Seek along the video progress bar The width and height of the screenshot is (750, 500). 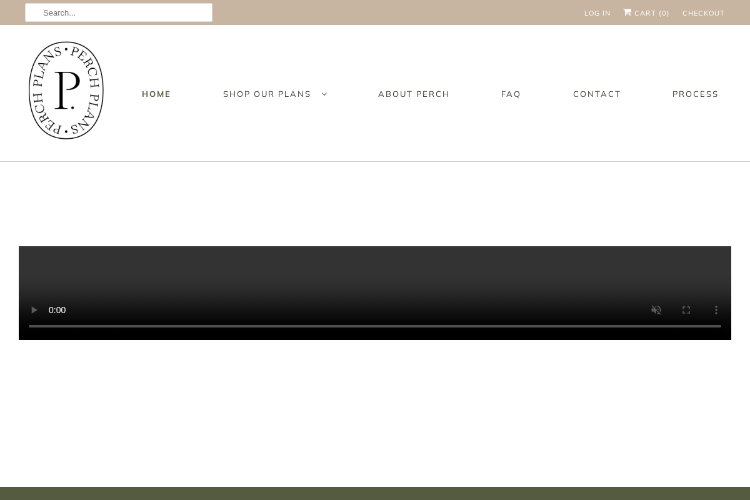coord(375,326)
